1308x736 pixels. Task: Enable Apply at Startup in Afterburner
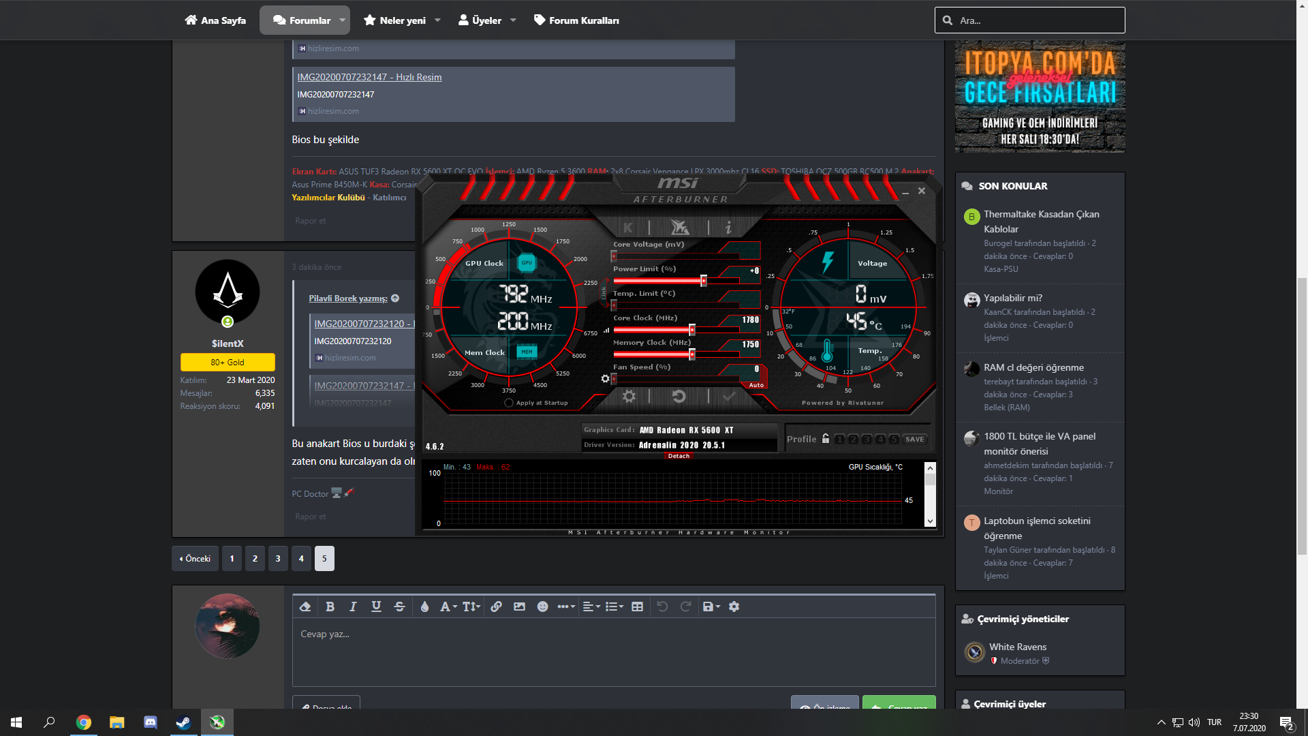pyautogui.click(x=509, y=403)
